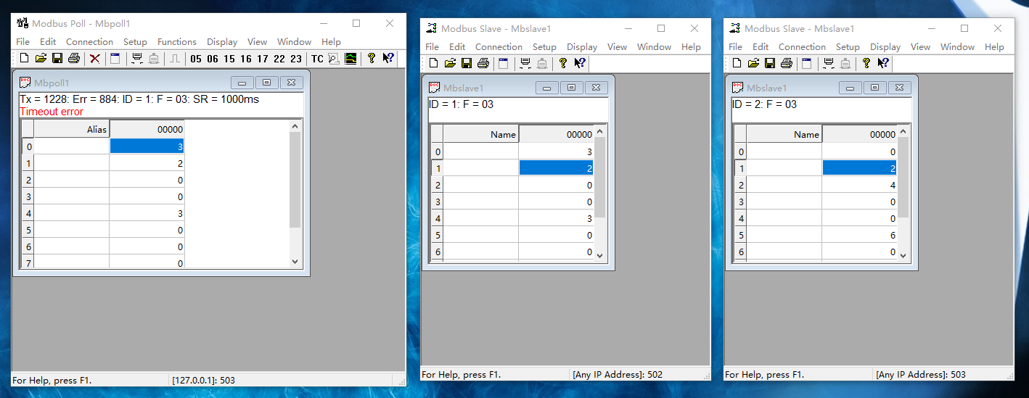1029x398 pixels.
Task: Open Setup menu in Modbus Poll
Action: [x=135, y=41]
